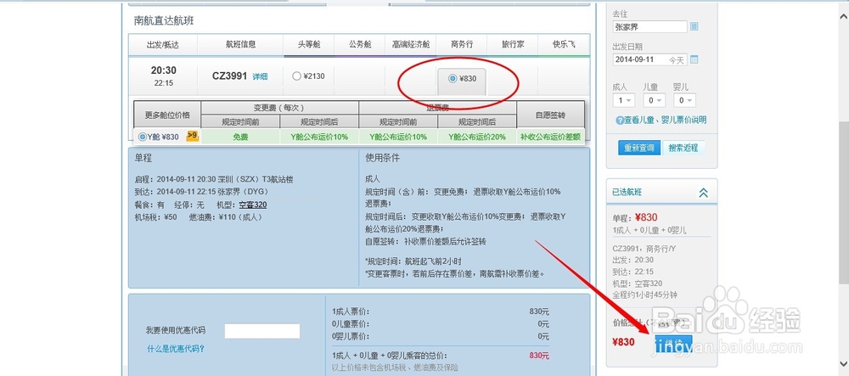Collapse the 已选航班 panel with double chevron
Viewport: 849px width, 376px height.
pyautogui.click(x=703, y=192)
